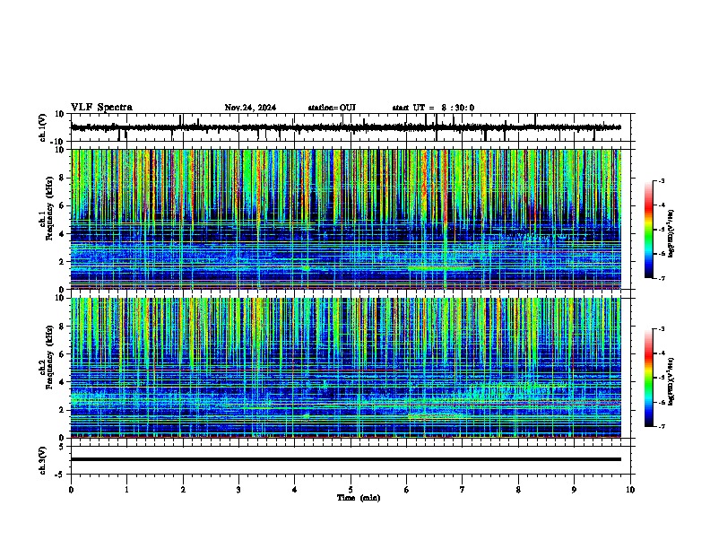Click the "Time (min)" x-axis label
710x549 pixels.
pyautogui.click(x=359, y=498)
